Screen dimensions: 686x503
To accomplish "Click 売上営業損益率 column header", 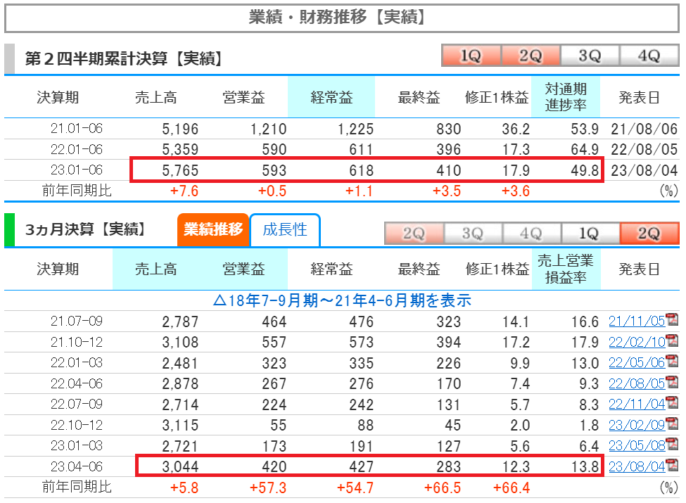I will (x=566, y=269).
